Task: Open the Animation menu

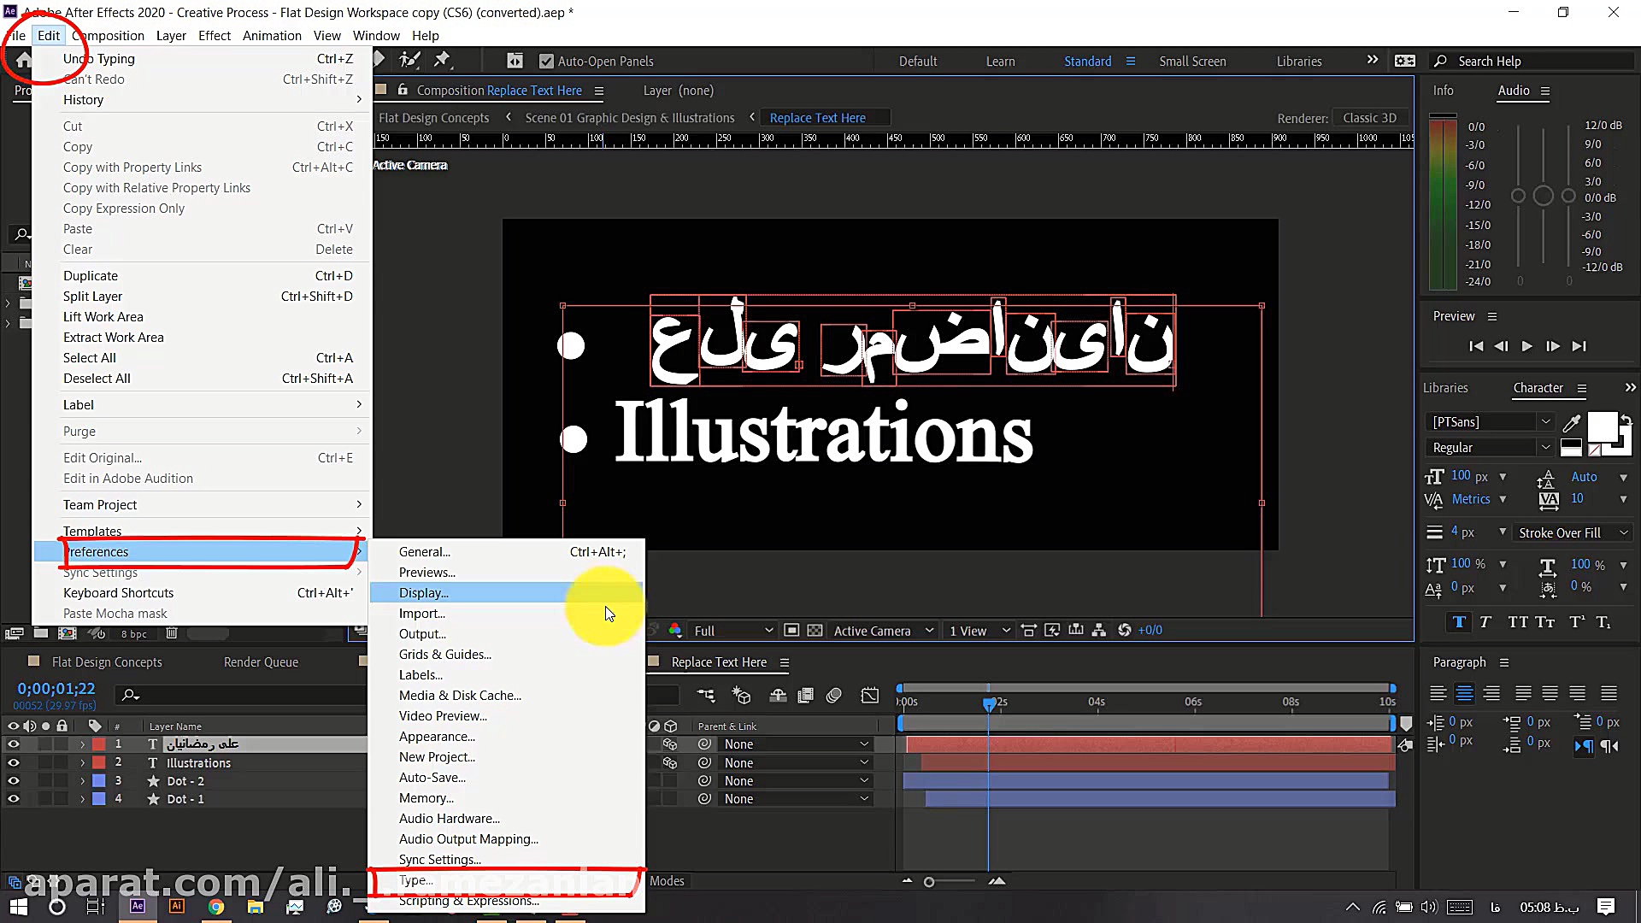Action: 272,35
